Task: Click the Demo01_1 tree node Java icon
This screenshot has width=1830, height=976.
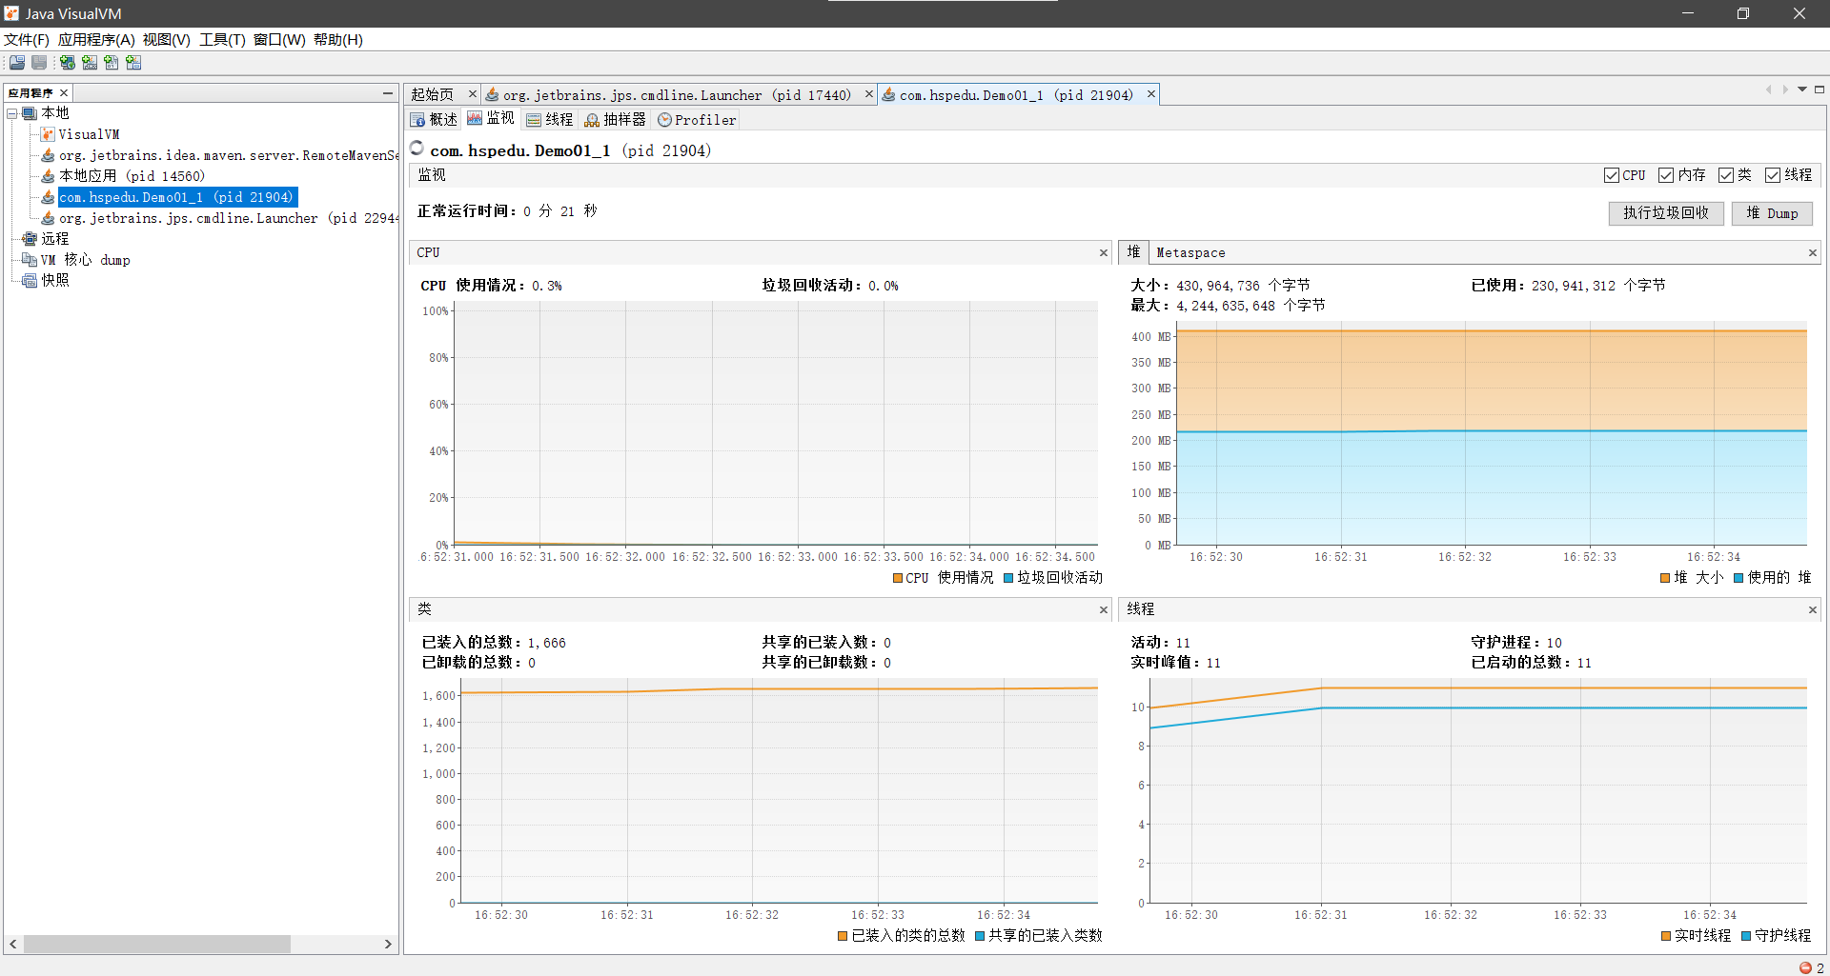Action: tap(48, 197)
